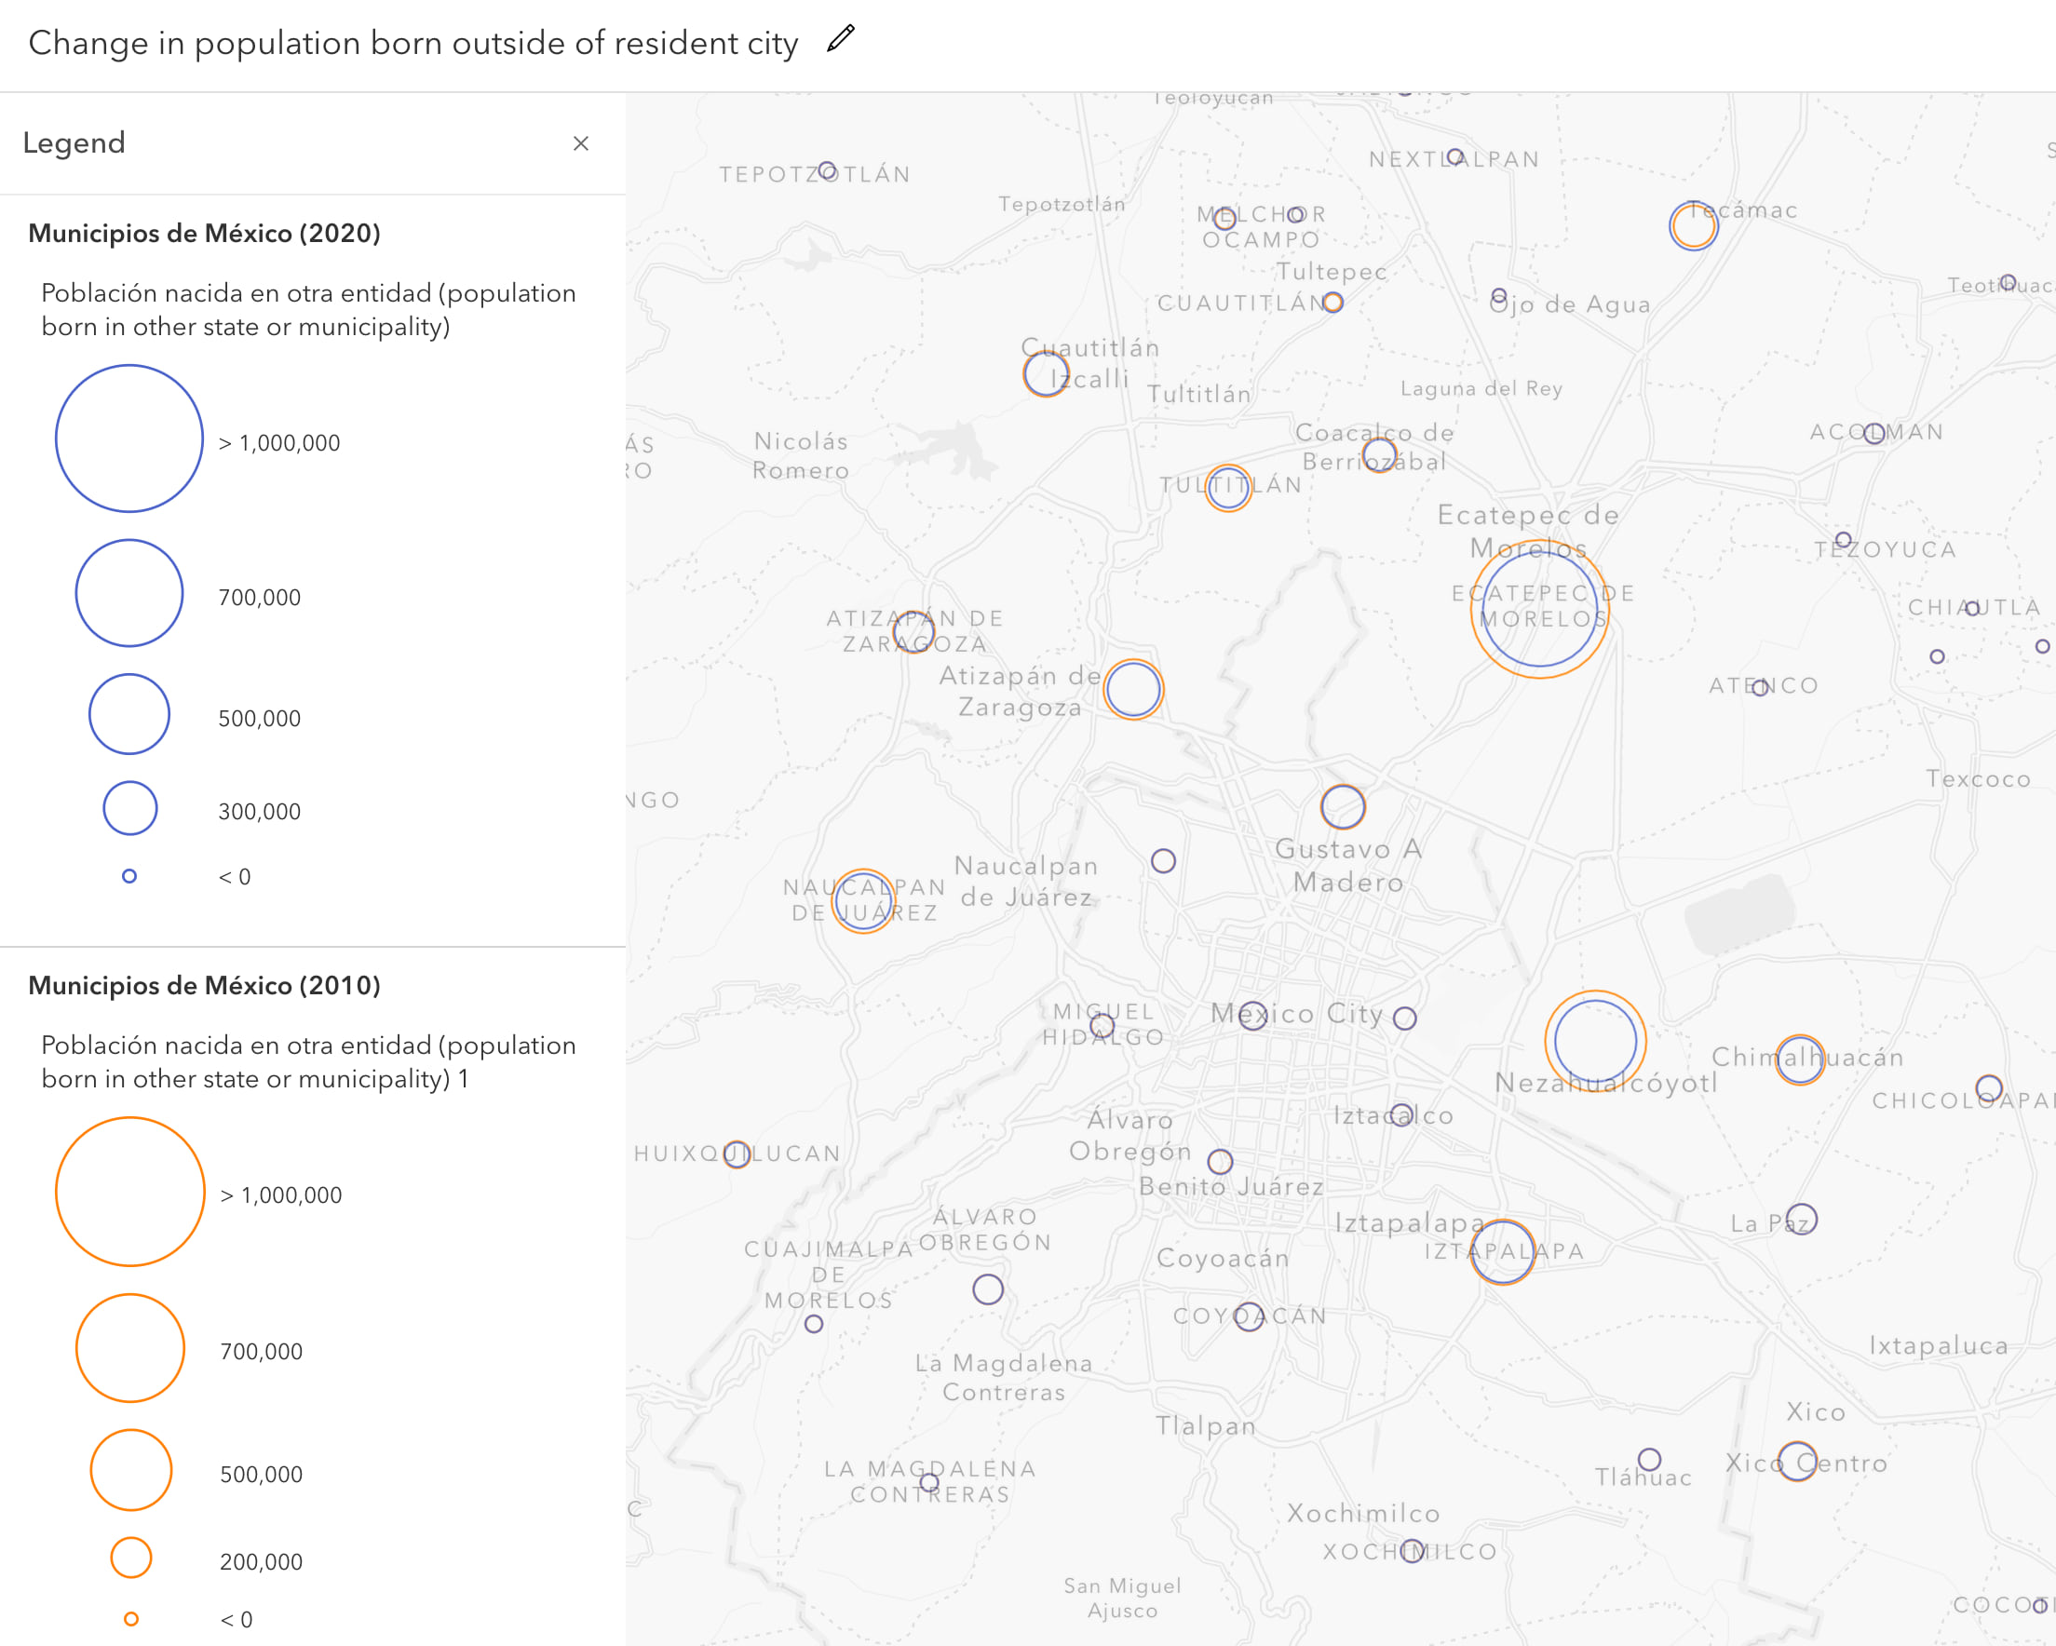Viewport: 2056px width, 1646px height.
Task: Select the Atizapán de Zaragoza circle marker
Action: [1133, 690]
